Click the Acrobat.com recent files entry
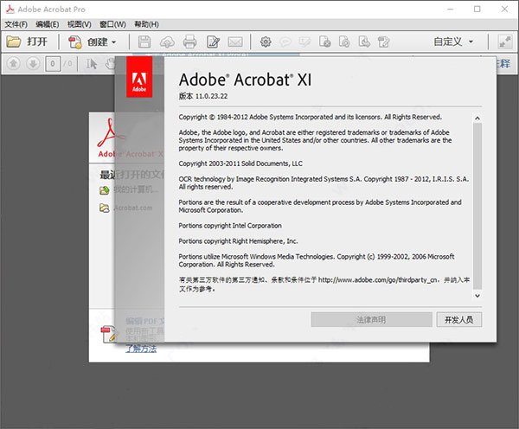Viewport: 519px width, 429px height. pyautogui.click(x=133, y=208)
